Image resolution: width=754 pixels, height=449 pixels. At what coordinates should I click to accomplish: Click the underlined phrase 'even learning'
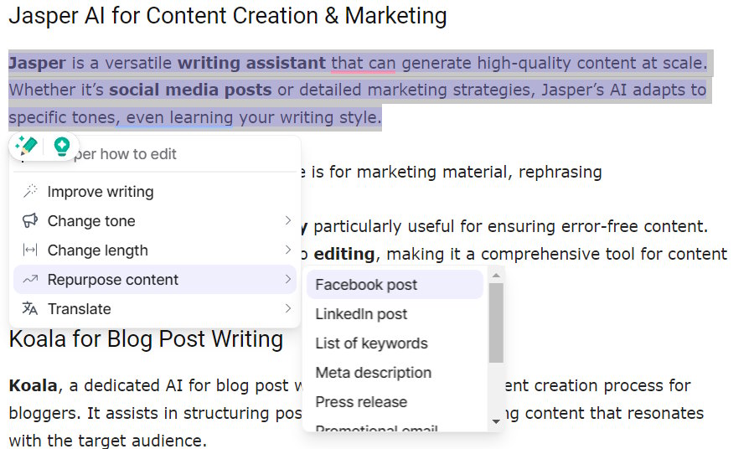tap(180, 117)
